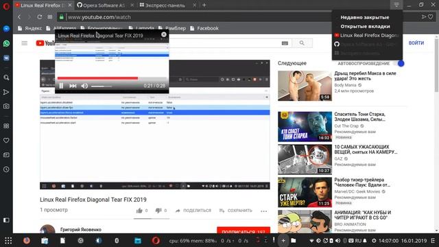Open WhatsApp in the Opera sidebar
This screenshot has height=247, width=439.
point(6,43)
